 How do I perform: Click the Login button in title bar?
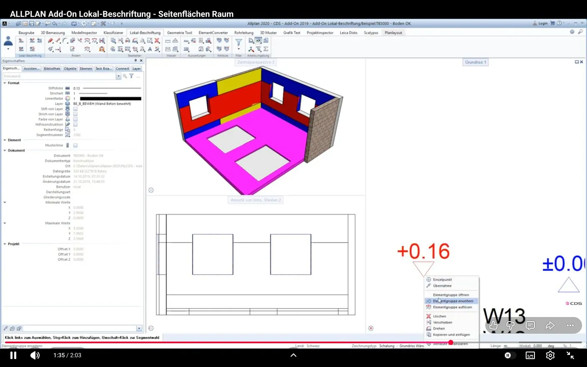pos(540,23)
